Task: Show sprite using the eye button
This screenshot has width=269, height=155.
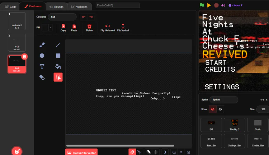Action: tap(213, 109)
